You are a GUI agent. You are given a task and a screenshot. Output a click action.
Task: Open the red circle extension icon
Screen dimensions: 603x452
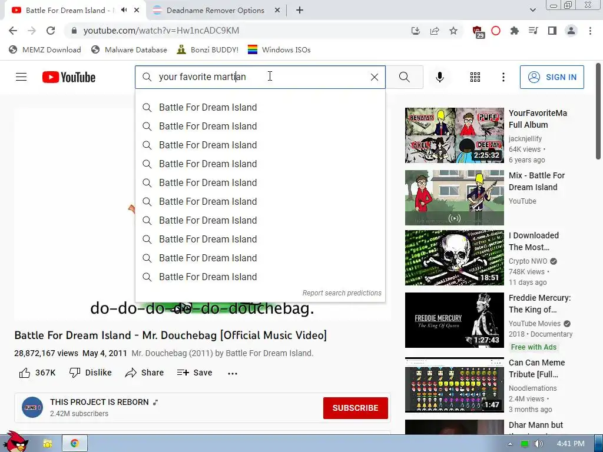[x=496, y=31]
